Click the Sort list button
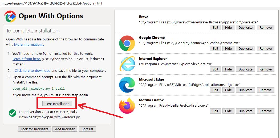The height and width of the screenshot is (138, 280). (x=87, y=129)
